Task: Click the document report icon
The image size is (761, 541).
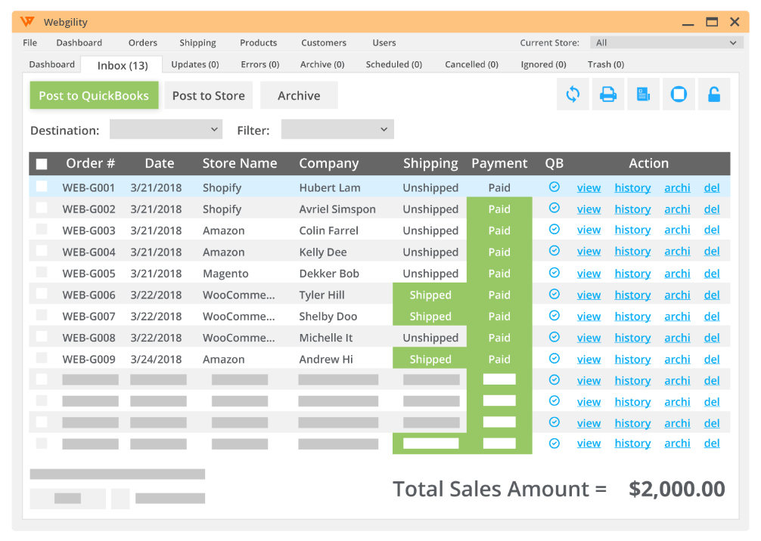Action: point(644,94)
